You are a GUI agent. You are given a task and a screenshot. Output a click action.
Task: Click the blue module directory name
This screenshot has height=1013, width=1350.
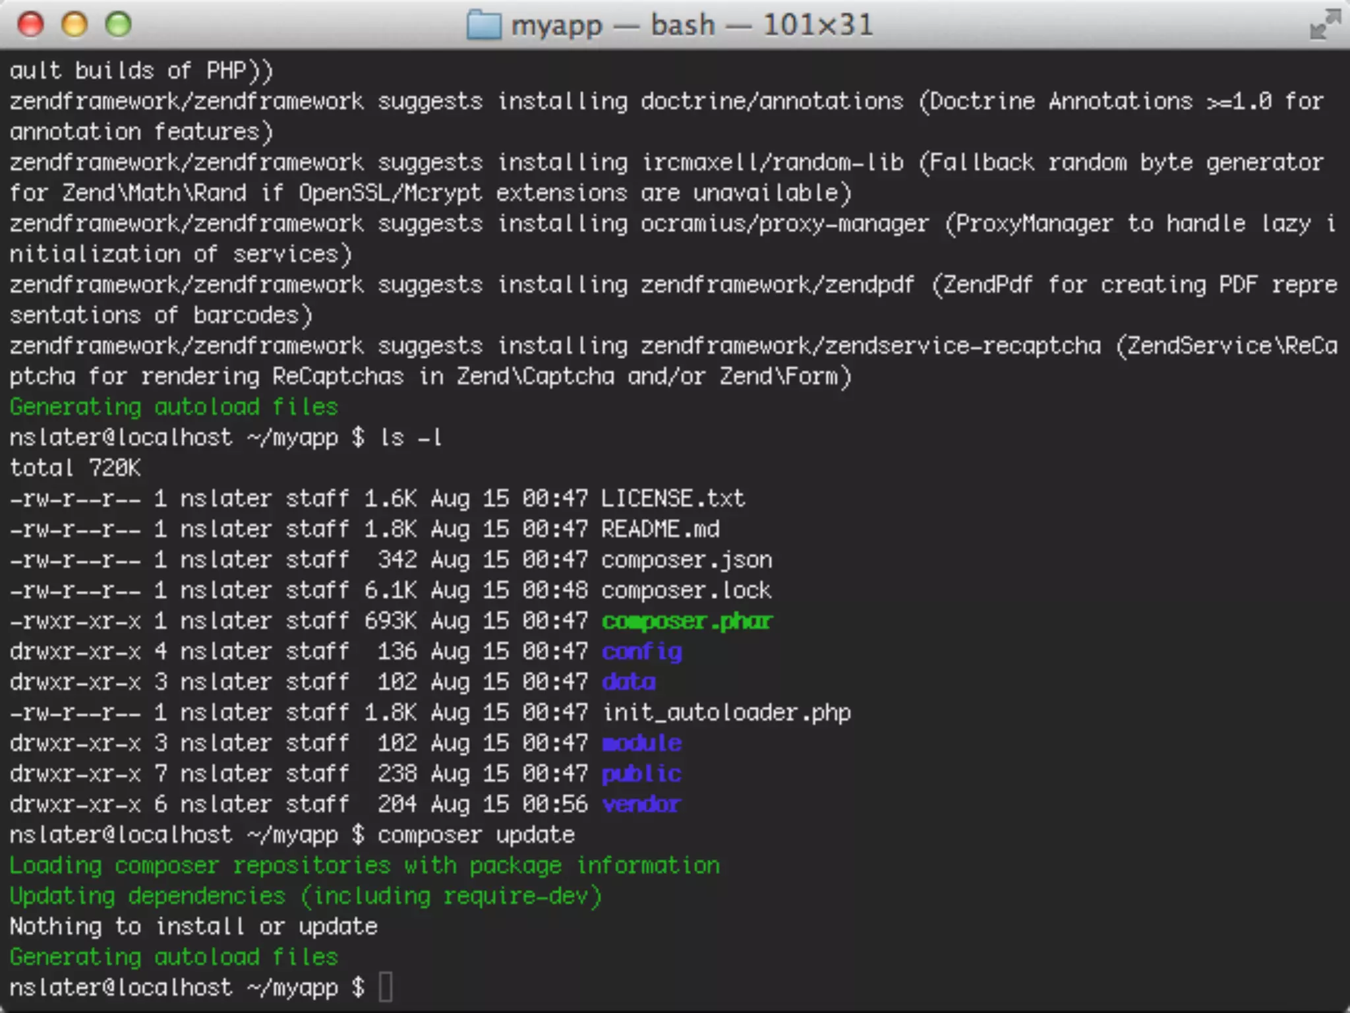click(x=641, y=743)
